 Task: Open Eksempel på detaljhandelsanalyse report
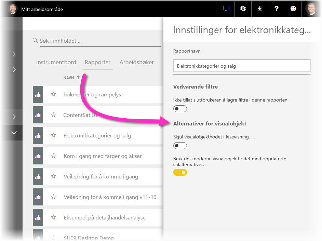pyautogui.click(x=105, y=218)
